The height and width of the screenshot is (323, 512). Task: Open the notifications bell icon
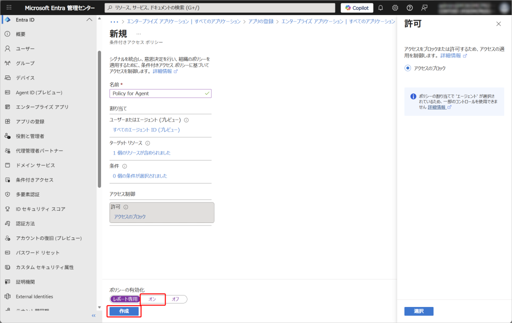[380, 8]
